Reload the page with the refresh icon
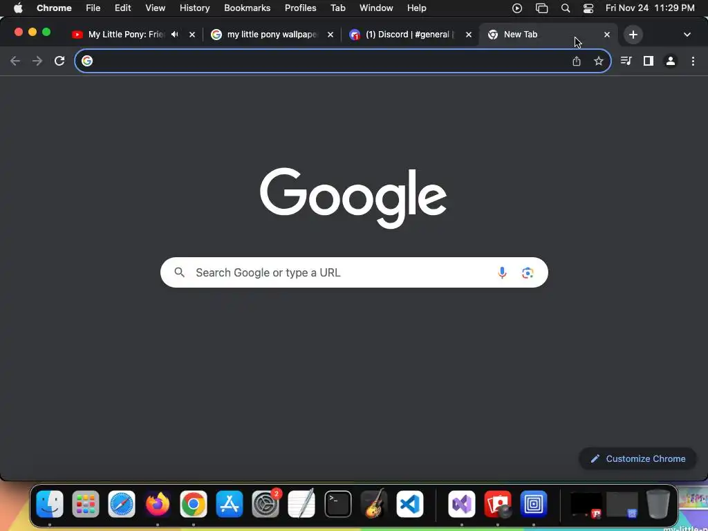 pyautogui.click(x=59, y=61)
